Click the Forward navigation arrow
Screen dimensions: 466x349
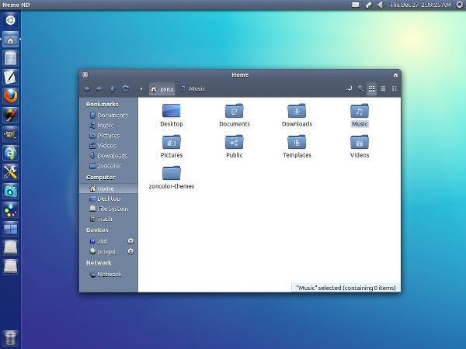click(99, 89)
